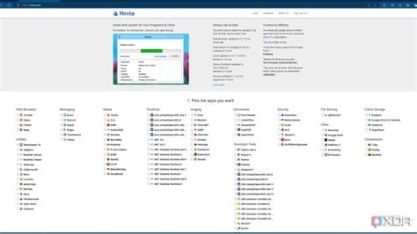Click the iTunes icon under Media
Viewport: 417px width, 234px height.
[x=108, y=115]
